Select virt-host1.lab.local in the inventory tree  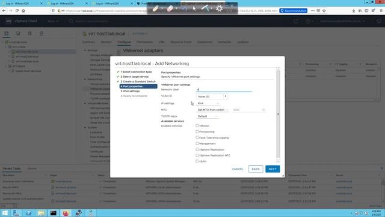coord(26,52)
